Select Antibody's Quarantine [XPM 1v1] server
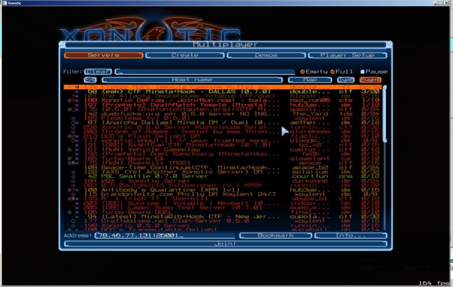 click(223, 190)
